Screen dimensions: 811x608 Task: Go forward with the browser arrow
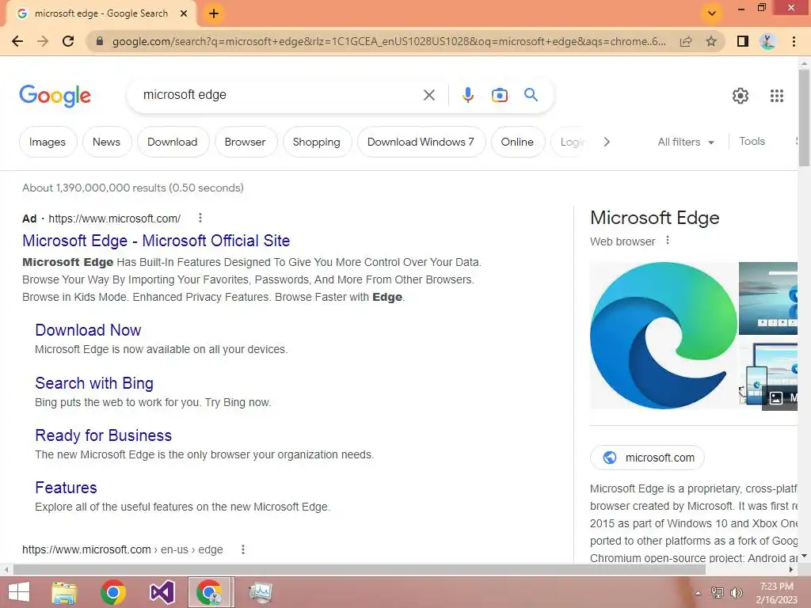tap(43, 41)
